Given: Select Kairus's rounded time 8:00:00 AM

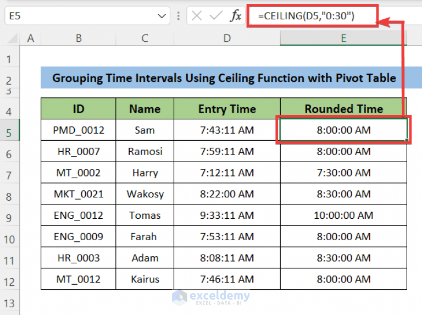Looking at the screenshot, I should tap(343, 279).
